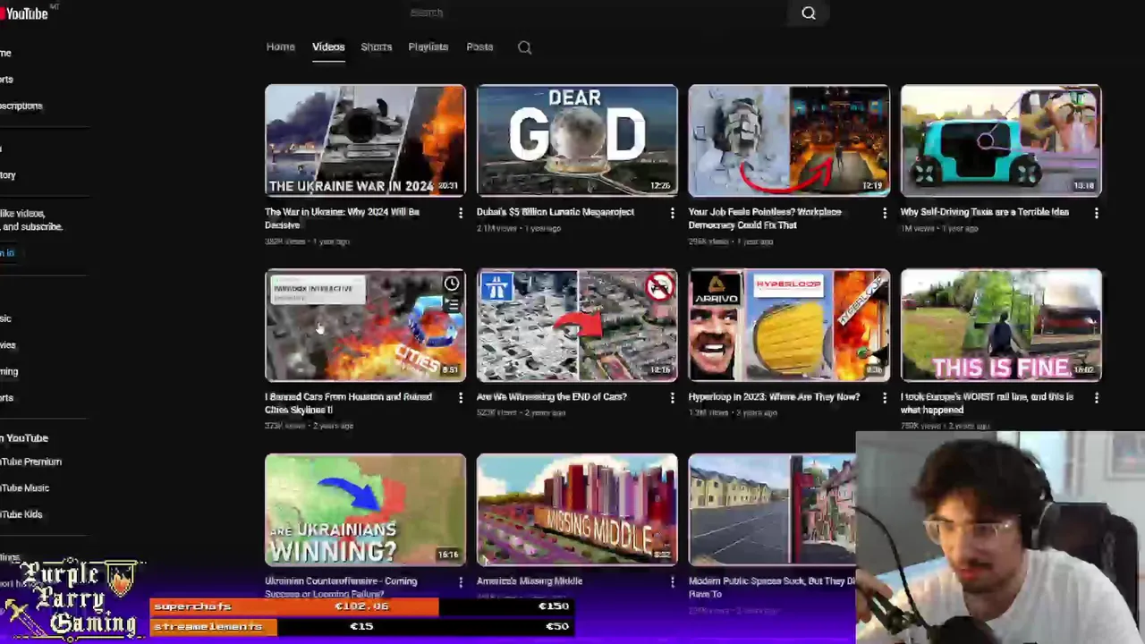Open options menu for Your Job Feels Pointless video
The height and width of the screenshot is (644, 1145).
coord(885,213)
